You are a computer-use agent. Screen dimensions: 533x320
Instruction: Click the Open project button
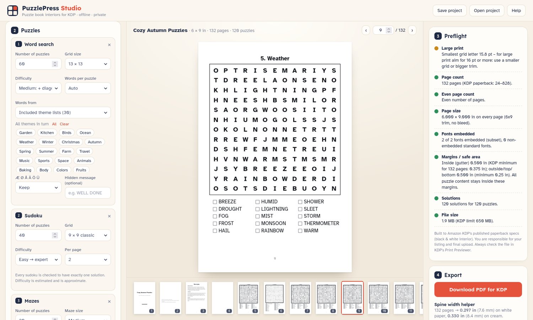coord(487,10)
